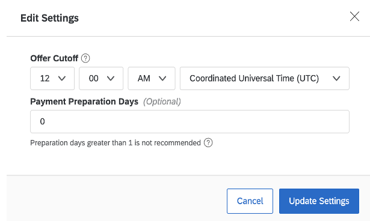This screenshot has width=370, height=221.
Task: Click the chevron arrow next to 00
Action: 111,79
